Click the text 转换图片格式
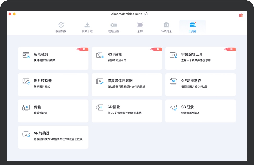The width and height of the screenshot is (254, 165). (42, 87)
